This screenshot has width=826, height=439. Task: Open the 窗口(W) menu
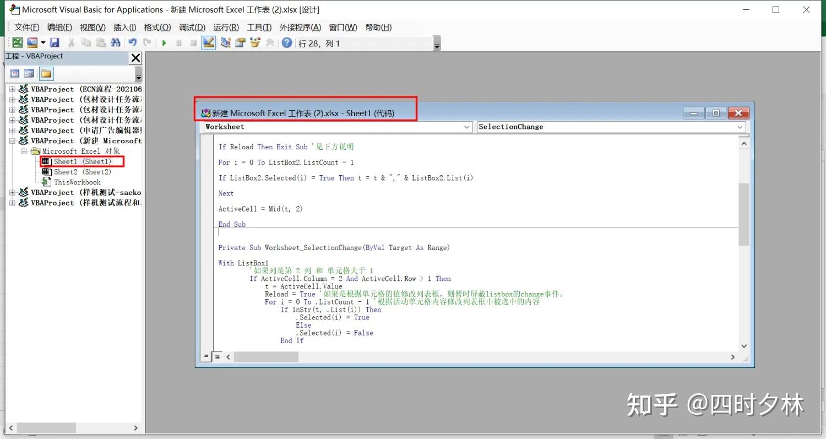(343, 27)
